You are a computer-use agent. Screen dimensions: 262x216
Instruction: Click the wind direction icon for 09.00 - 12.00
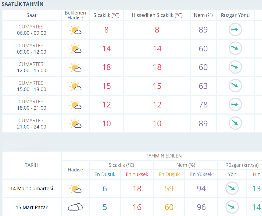click(x=235, y=48)
